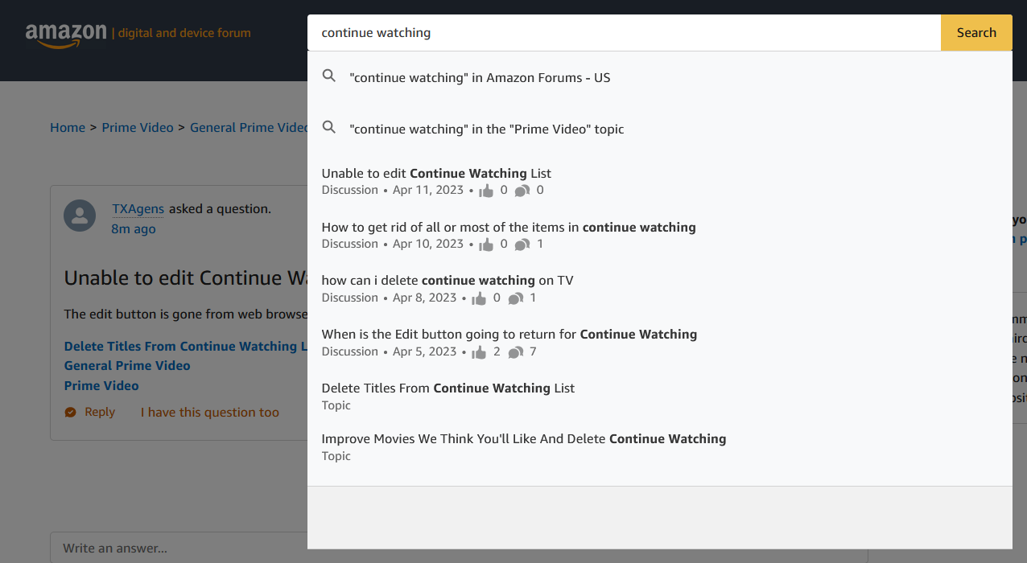Image resolution: width=1027 pixels, height=563 pixels.
Task: Select the "Delete Titles From Continue Watching List" topic suggestion
Action: point(448,388)
